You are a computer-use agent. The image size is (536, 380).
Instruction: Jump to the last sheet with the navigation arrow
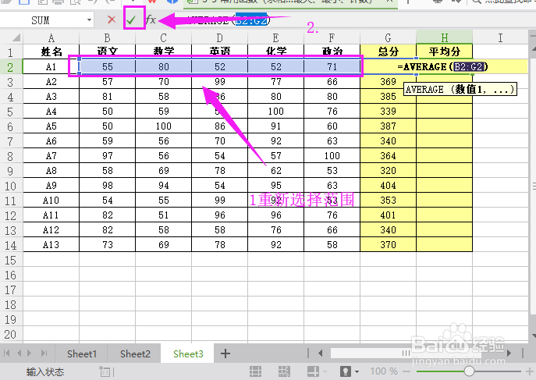point(44,353)
